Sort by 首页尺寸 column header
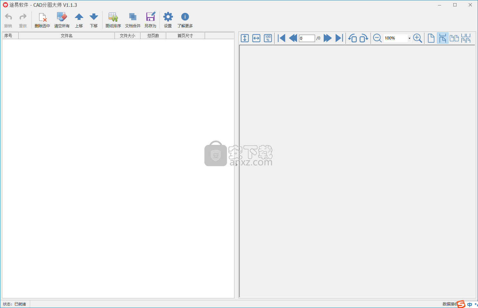 pyautogui.click(x=185, y=36)
